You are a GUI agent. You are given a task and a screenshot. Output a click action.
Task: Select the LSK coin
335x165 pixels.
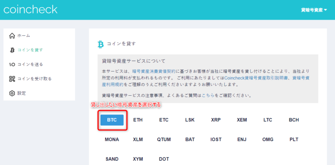tap(190, 120)
